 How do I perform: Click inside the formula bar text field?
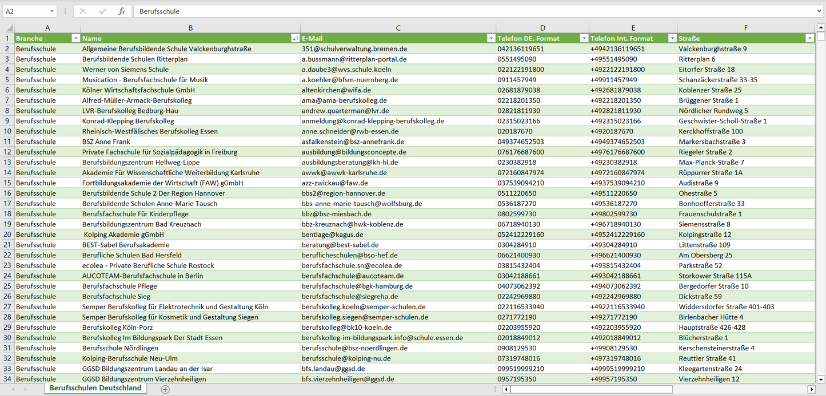457,11
